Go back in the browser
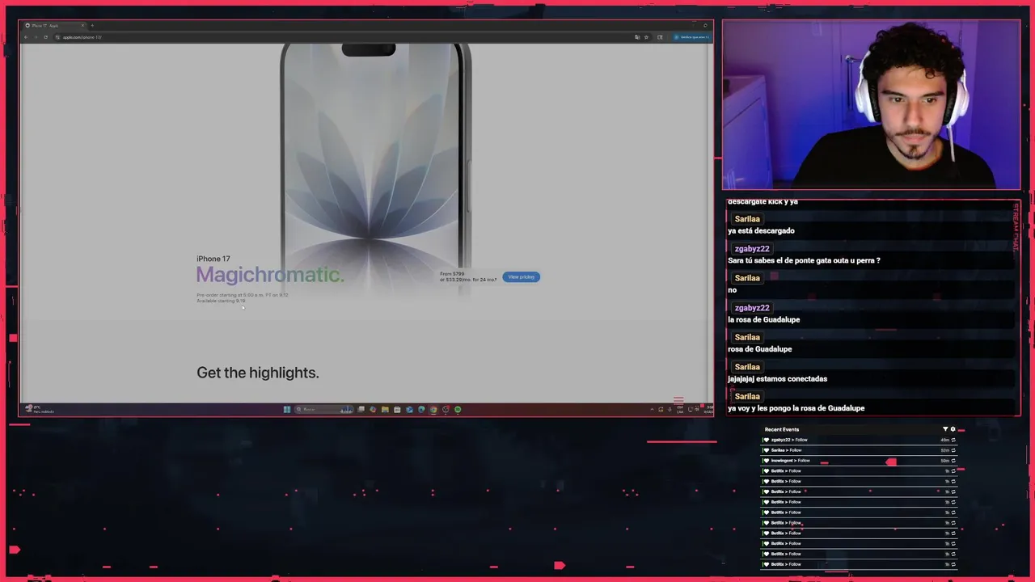1035x582 pixels. pyautogui.click(x=26, y=37)
